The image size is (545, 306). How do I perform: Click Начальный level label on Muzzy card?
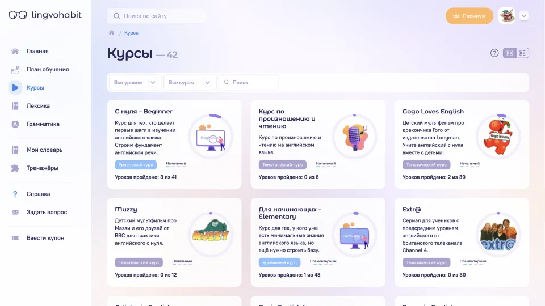(x=182, y=261)
